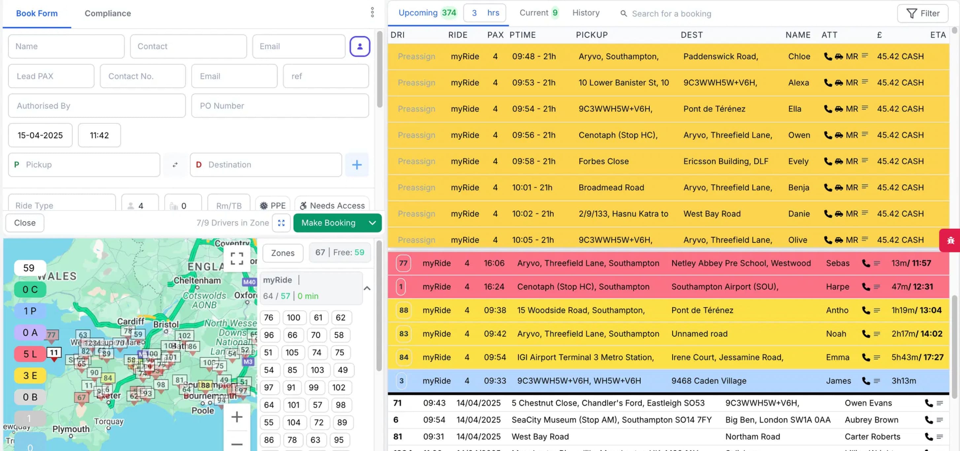This screenshot has width=960, height=451.
Task: Call Carter Roberts using phone icon
Action: tap(929, 437)
